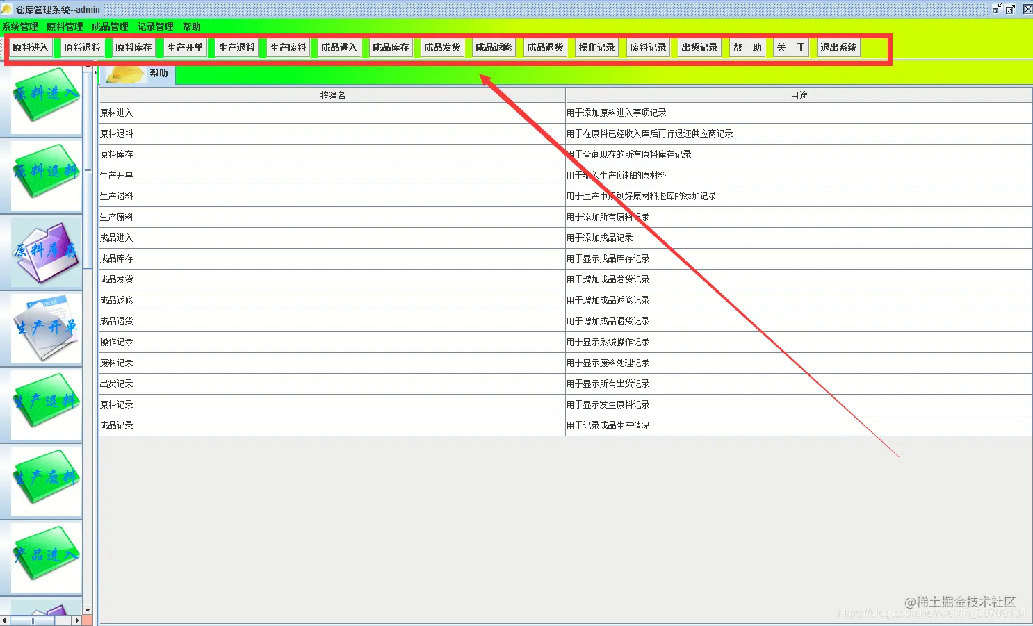
Task: Click cell 用于添加原料进入事项记录
Action: (x=799, y=113)
